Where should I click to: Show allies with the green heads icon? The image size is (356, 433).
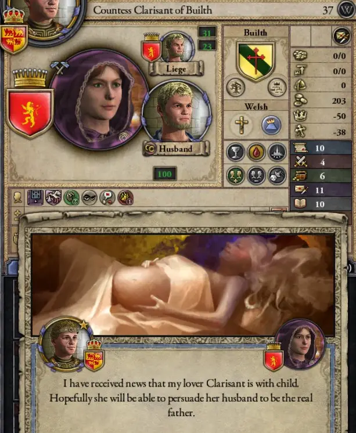(x=235, y=175)
